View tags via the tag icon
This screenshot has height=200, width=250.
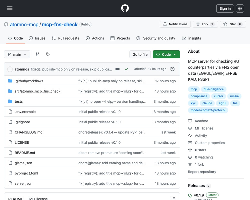[x=48, y=54]
